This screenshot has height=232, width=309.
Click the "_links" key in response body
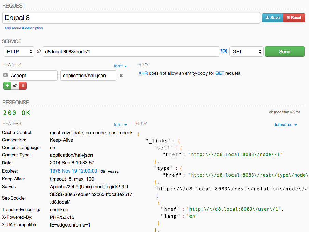pyautogui.click(x=158, y=141)
